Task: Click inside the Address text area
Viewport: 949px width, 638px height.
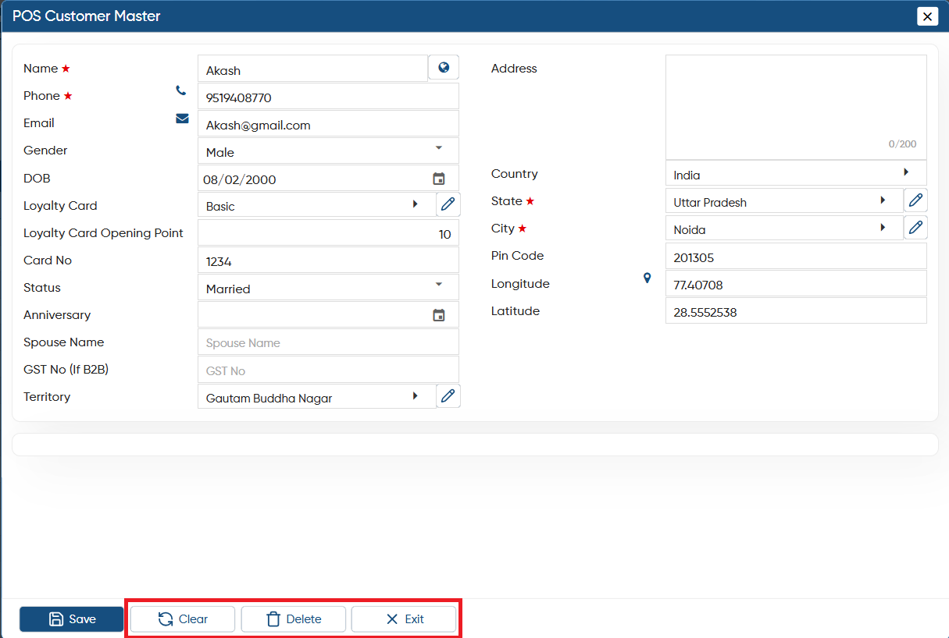Action: [x=796, y=107]
